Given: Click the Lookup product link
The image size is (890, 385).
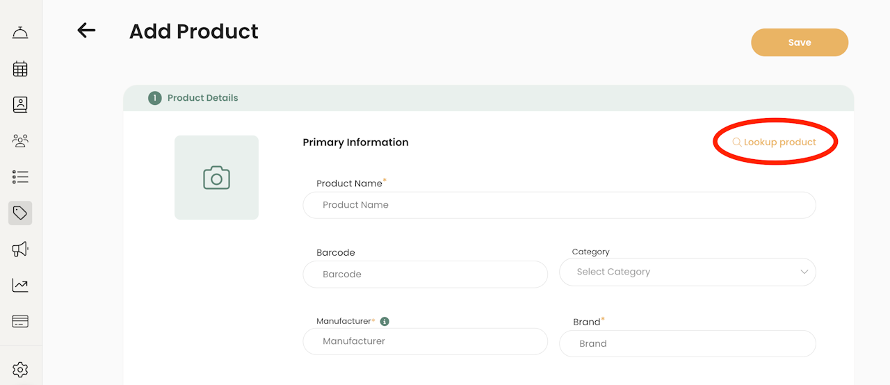Looking at the screenshot, I should 775,142.
